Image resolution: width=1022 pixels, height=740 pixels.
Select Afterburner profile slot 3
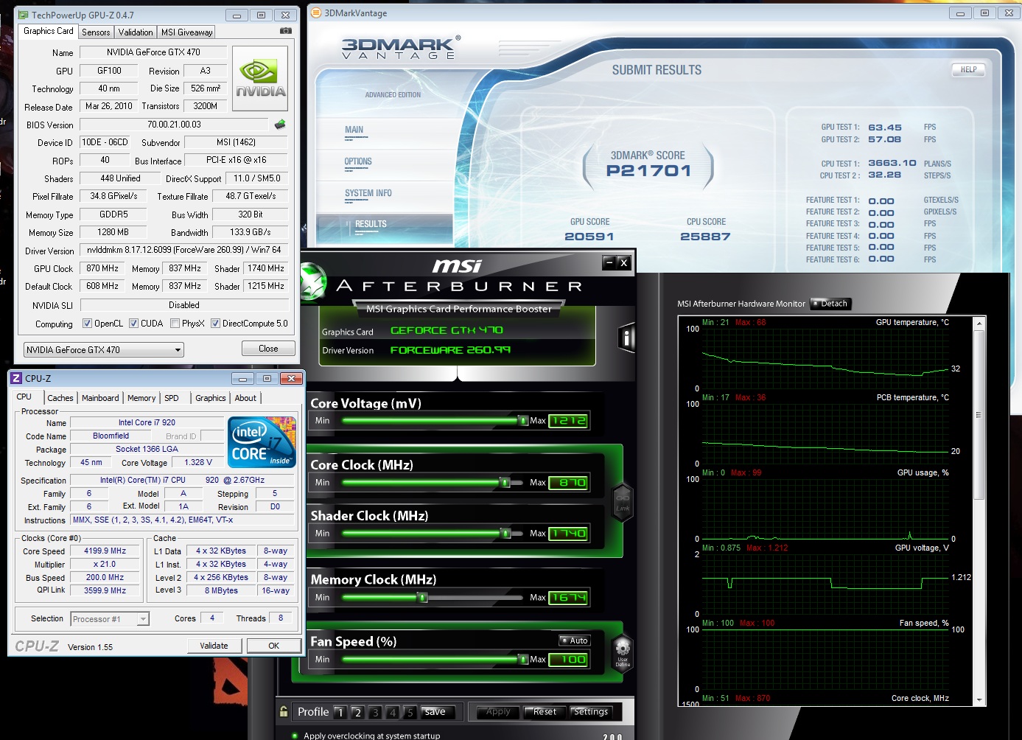tap(375, 712)
